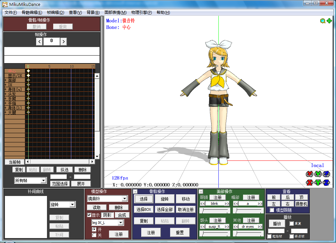Check the 起始帧 start frame checkbox
Screen dimensions: 336x243
(x=269, y=236)
